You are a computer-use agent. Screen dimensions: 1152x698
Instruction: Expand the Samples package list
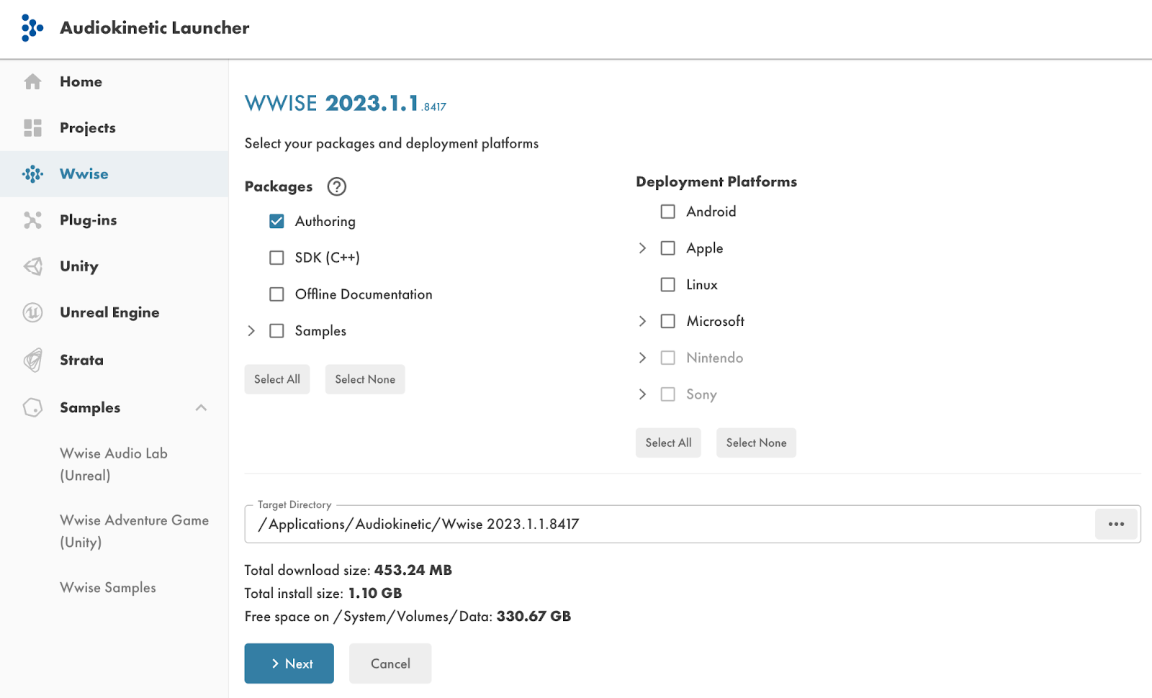pos(251,330)
